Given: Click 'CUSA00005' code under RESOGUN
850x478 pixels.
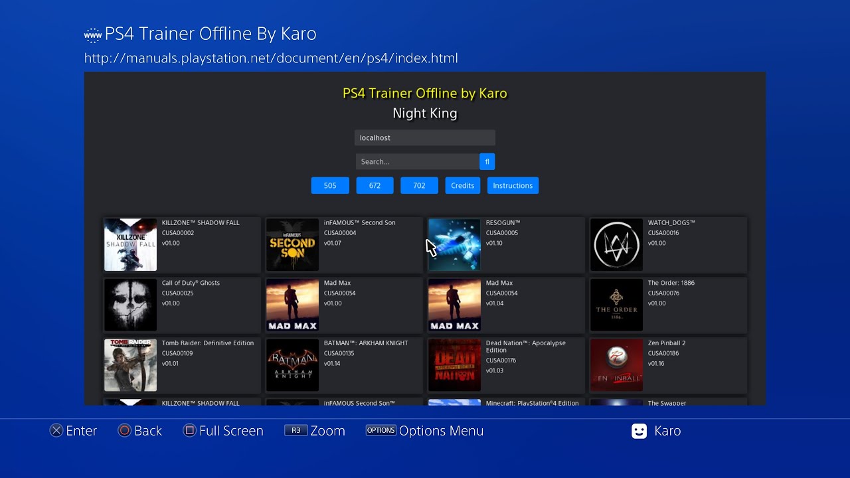Looking at the screenshot, I should click(x=502, y=233).
